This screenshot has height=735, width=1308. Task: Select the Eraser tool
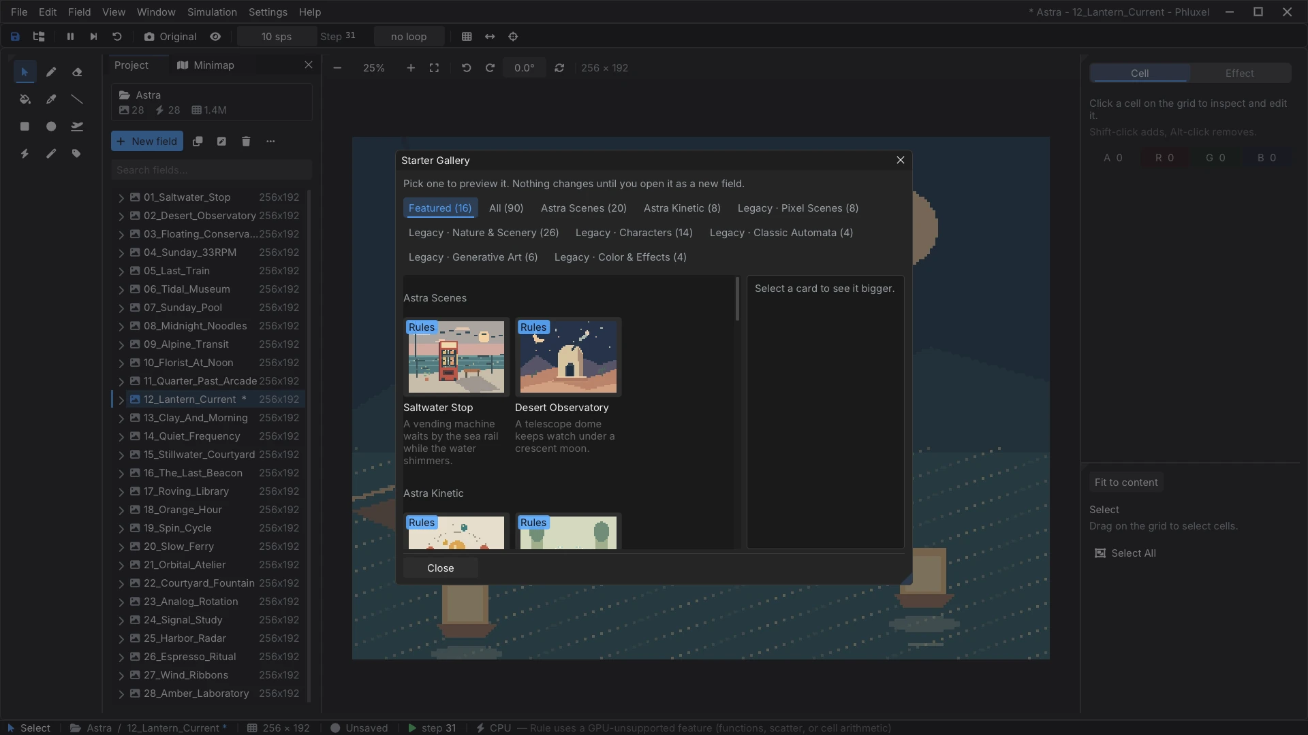coord(77,72)
